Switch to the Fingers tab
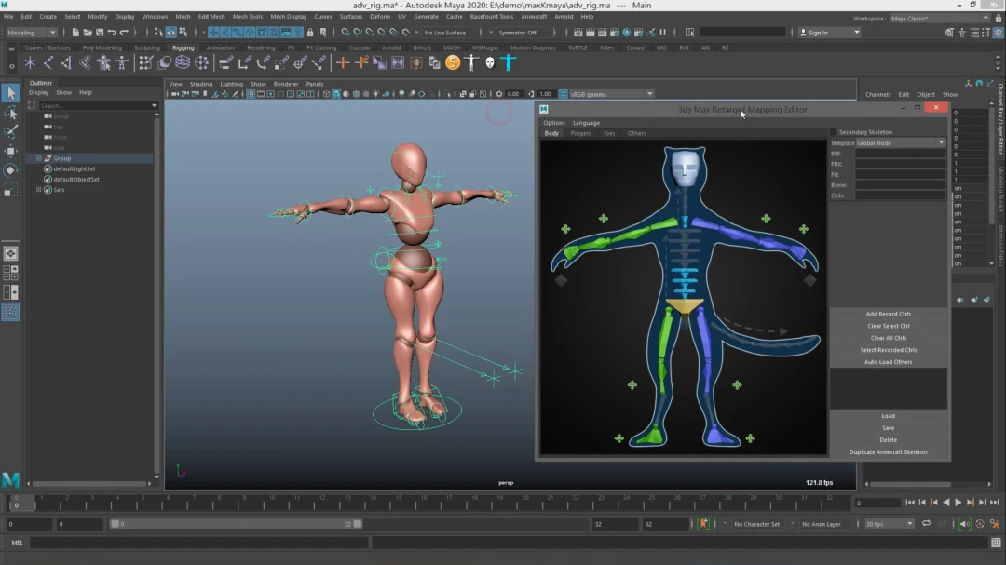This screenshot has width=1006, height=565. (580, 133)
